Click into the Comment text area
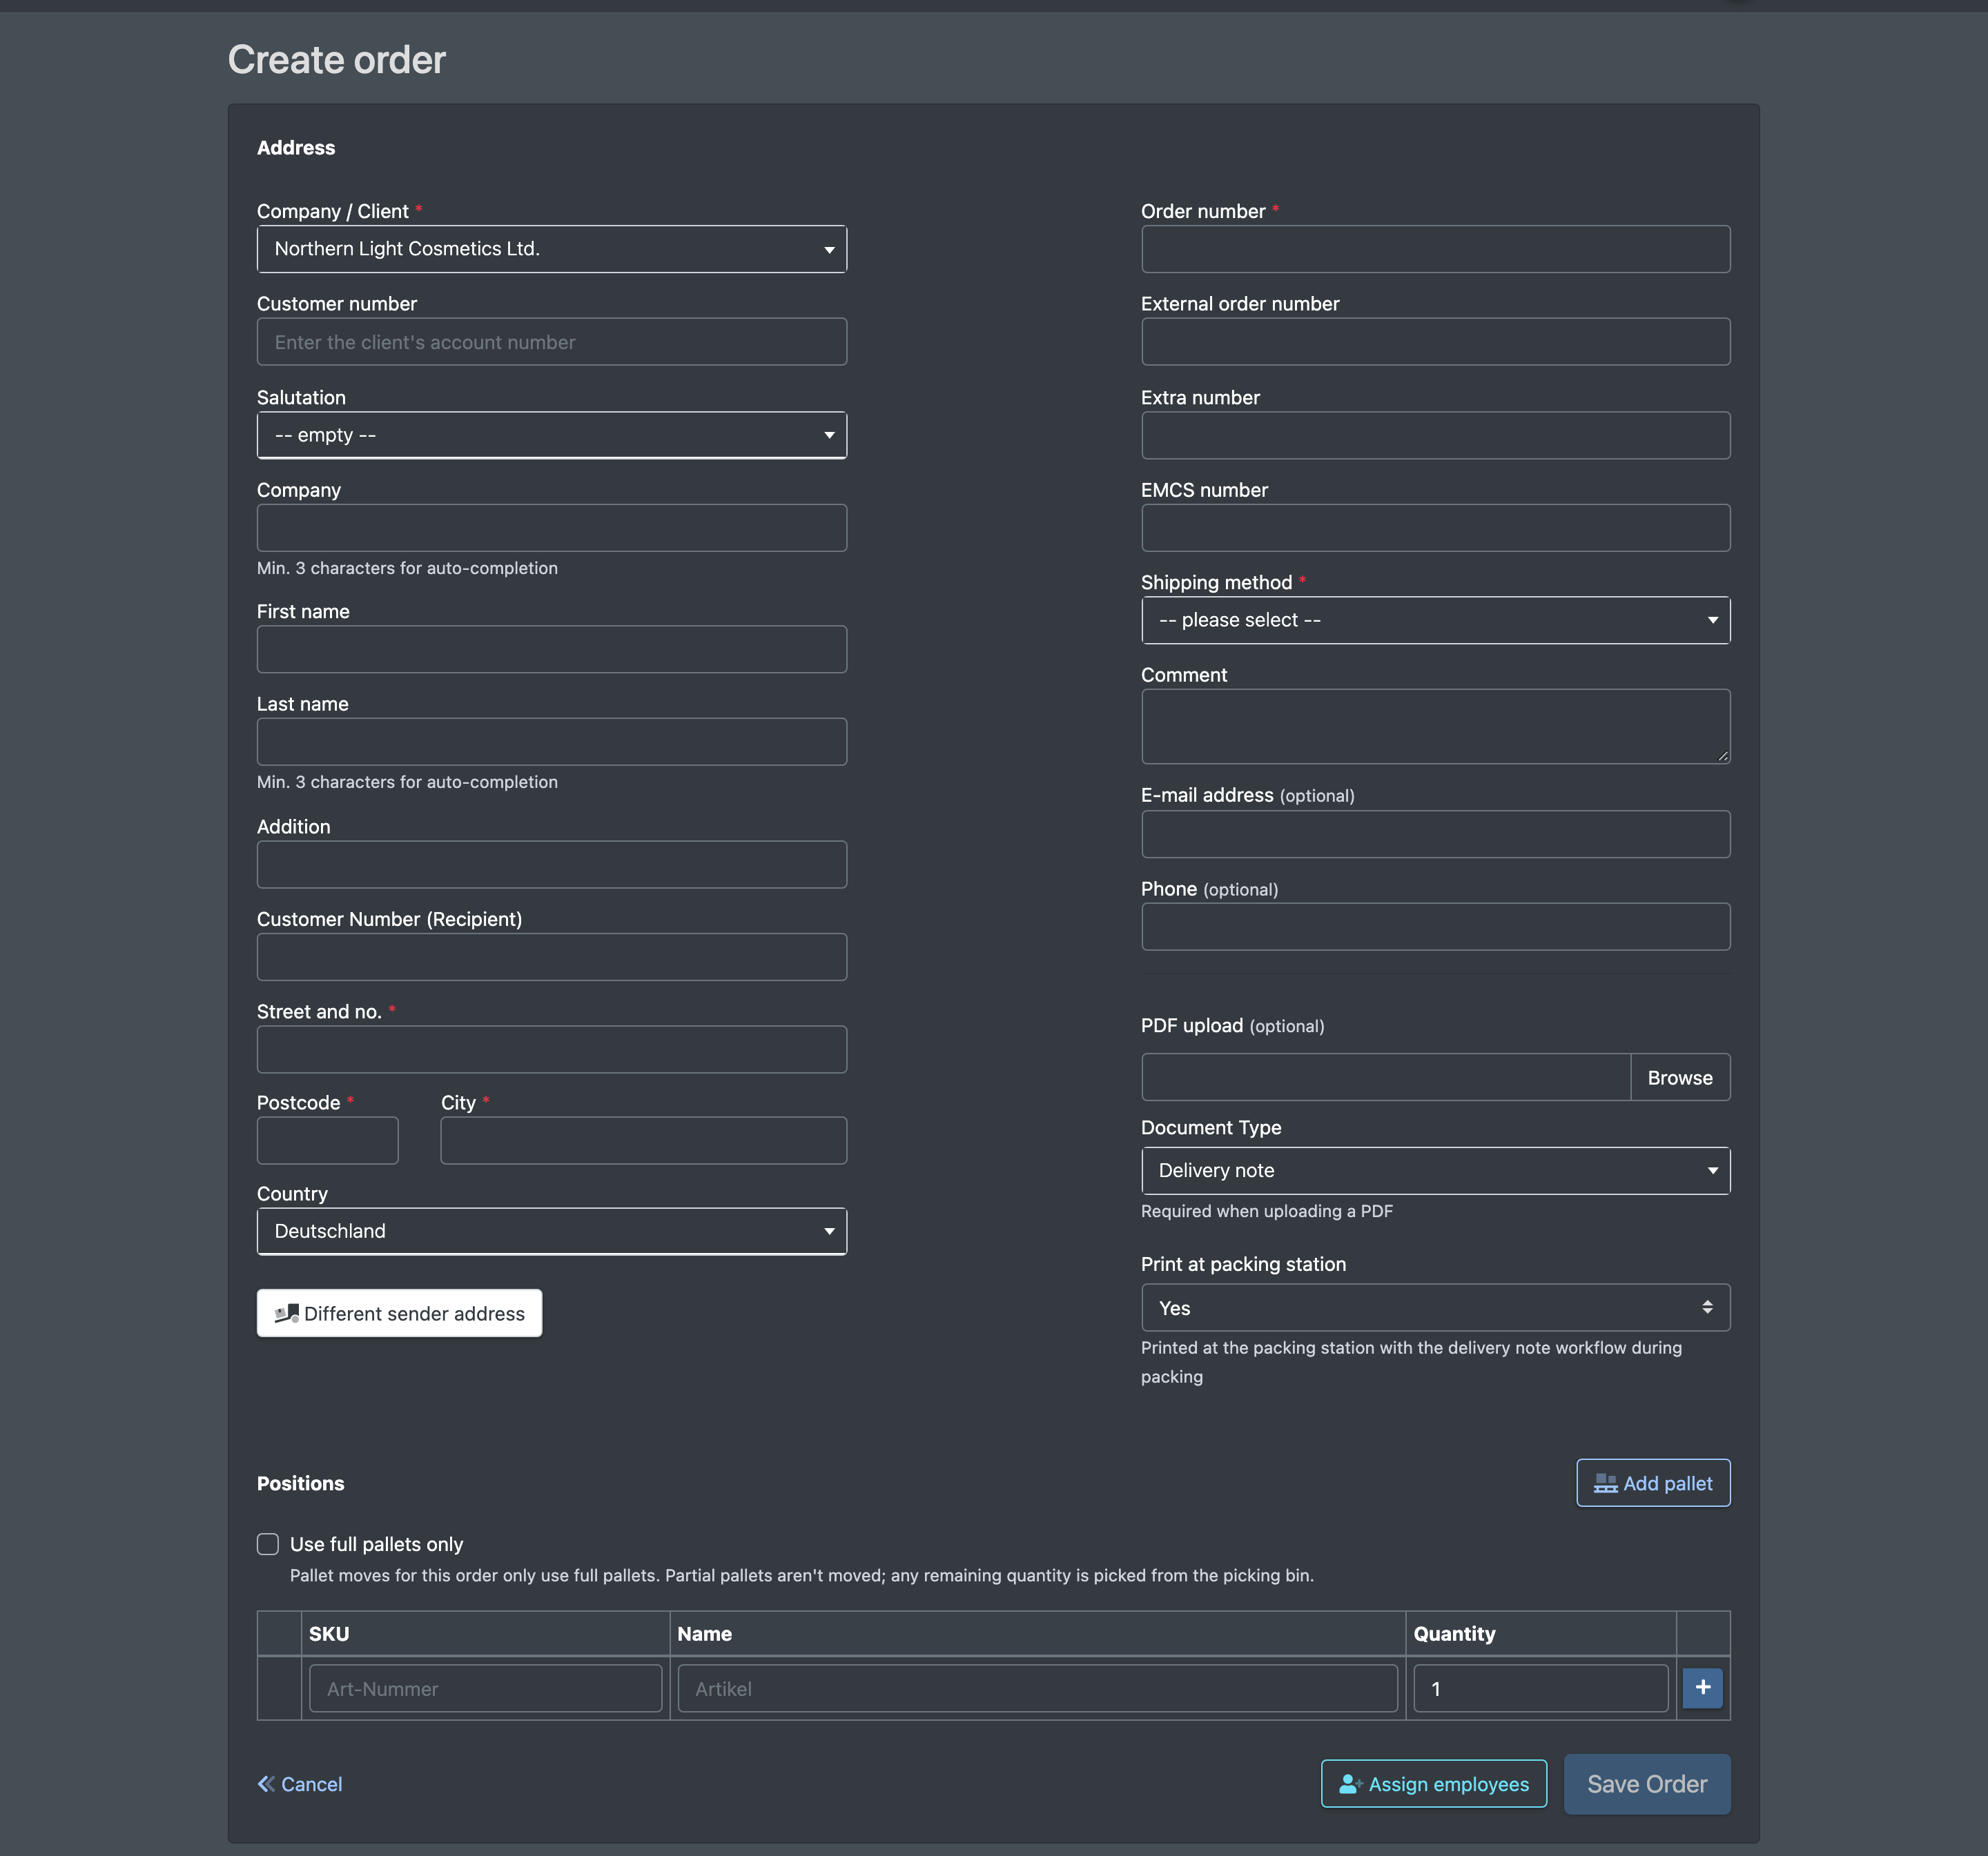The width and height of the screenshot is (1988, 1856). click(1435, 727)
